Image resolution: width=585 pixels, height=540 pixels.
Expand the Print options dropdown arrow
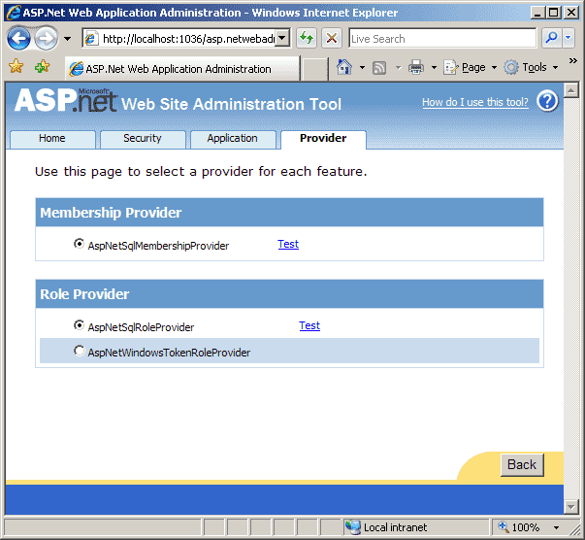[x=434, y=68]
